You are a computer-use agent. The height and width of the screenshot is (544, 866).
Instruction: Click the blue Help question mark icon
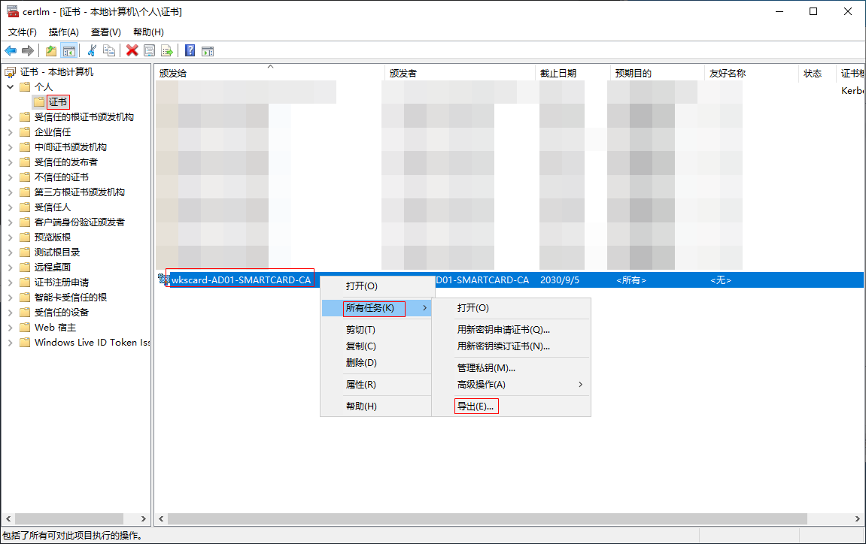[190, 51]
